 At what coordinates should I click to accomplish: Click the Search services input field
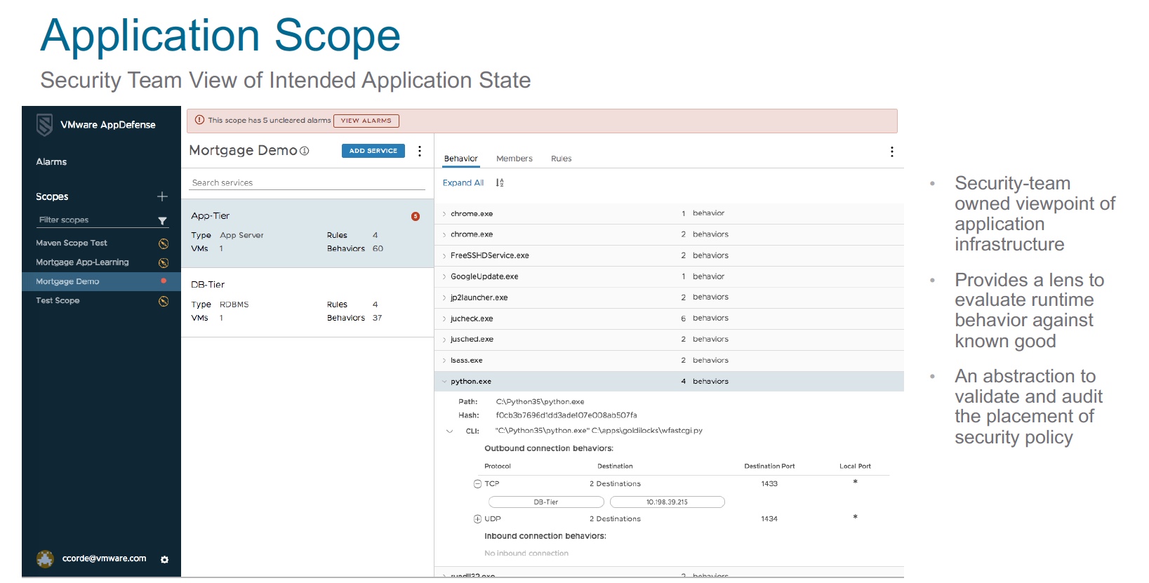pos(307,182)
